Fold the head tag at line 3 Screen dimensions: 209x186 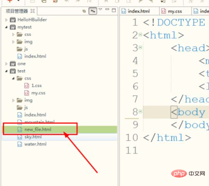pyautogui.click(x=140, y=48)
